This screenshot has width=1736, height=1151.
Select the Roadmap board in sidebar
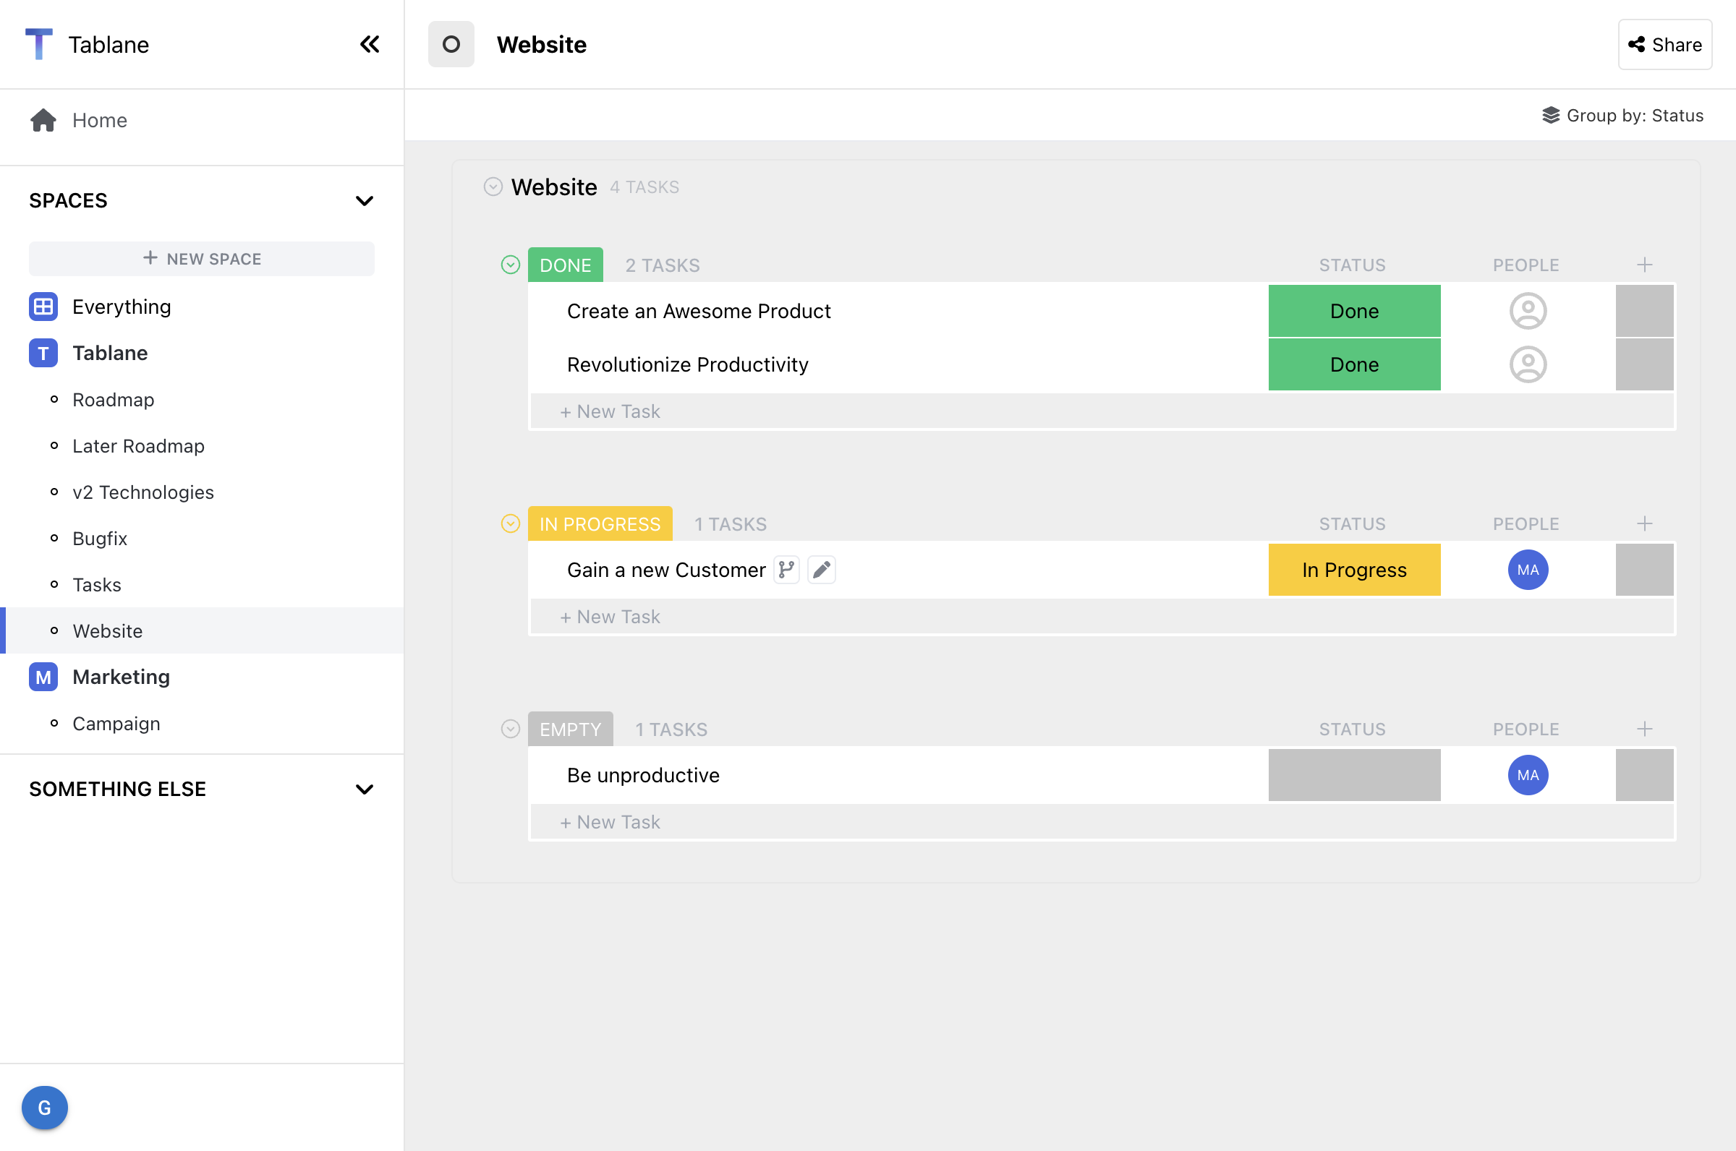point(113,400)
